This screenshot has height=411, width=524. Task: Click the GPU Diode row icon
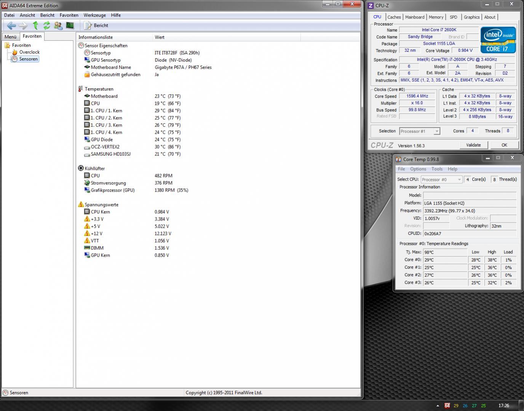point(87,139)
